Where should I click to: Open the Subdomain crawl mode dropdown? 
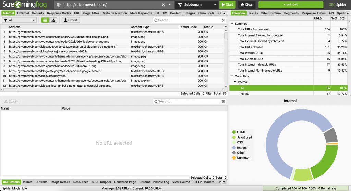coord(197,5)
